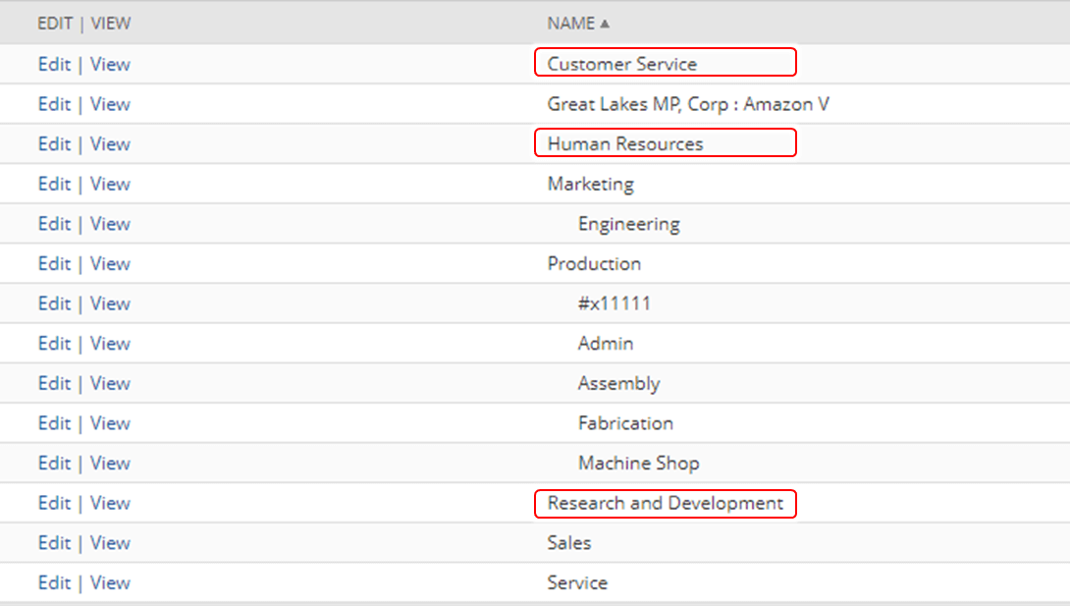The width and height of the screenshot is (1070, 606).
Task: Edit the Machine Shop entry
Action: point(54,463)
